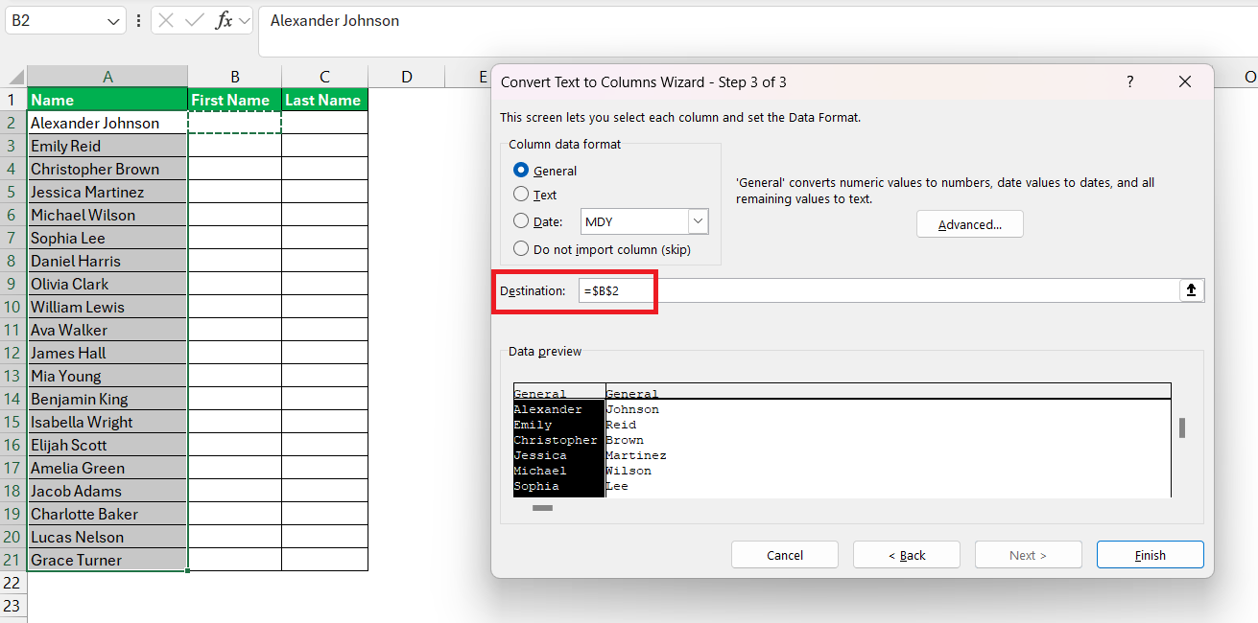Click cell containing James Hall
The image size is (1258, 623).
(107, 353)
